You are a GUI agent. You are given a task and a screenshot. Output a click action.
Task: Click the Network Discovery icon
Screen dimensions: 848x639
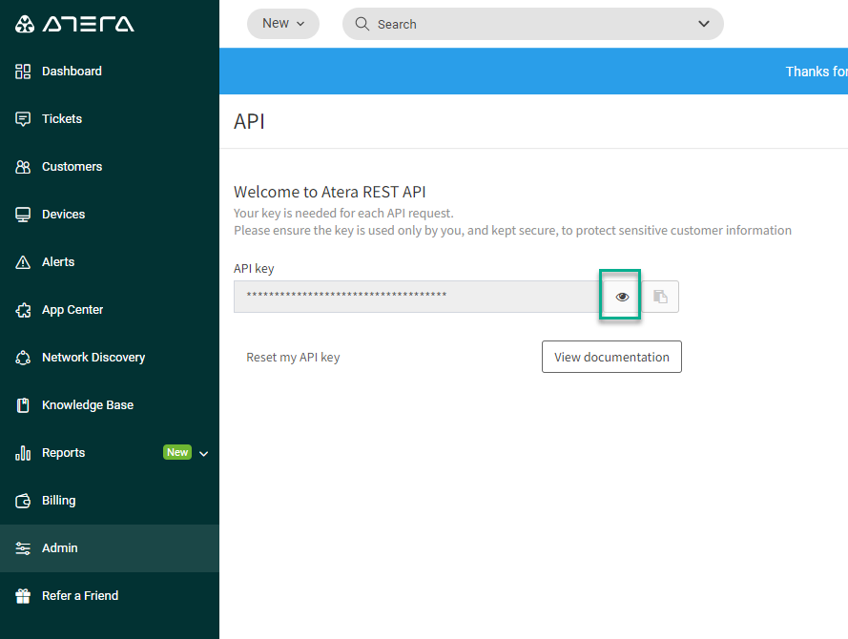click(x=23, y=358)
